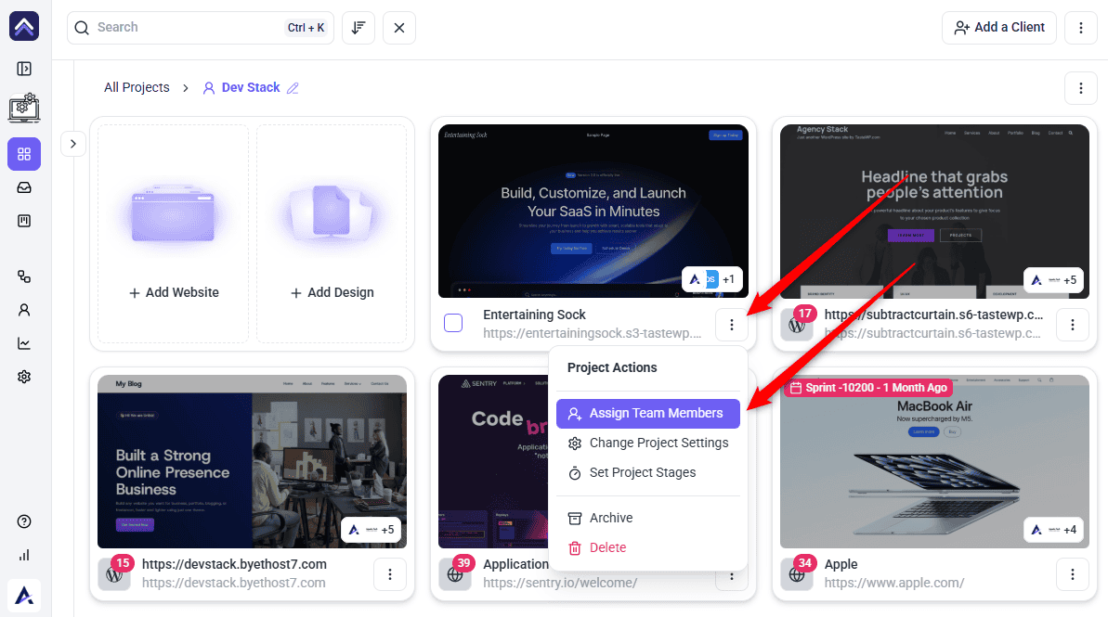1108x617 pixels.
Task: Click Add Website tile
Action: click(174, 234)
